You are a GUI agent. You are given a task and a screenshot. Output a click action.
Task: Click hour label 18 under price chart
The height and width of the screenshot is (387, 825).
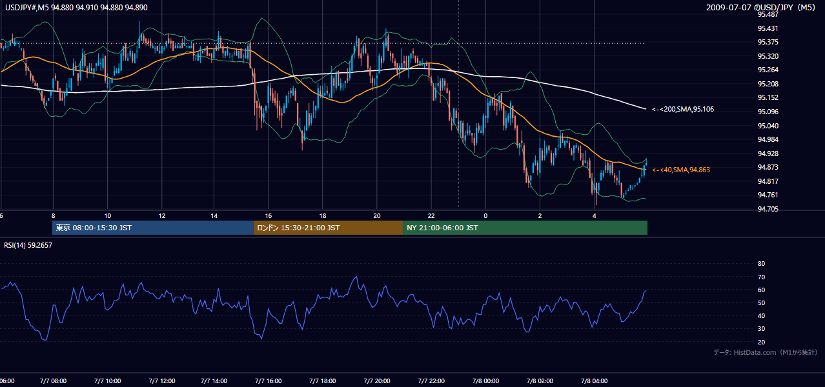322,215
